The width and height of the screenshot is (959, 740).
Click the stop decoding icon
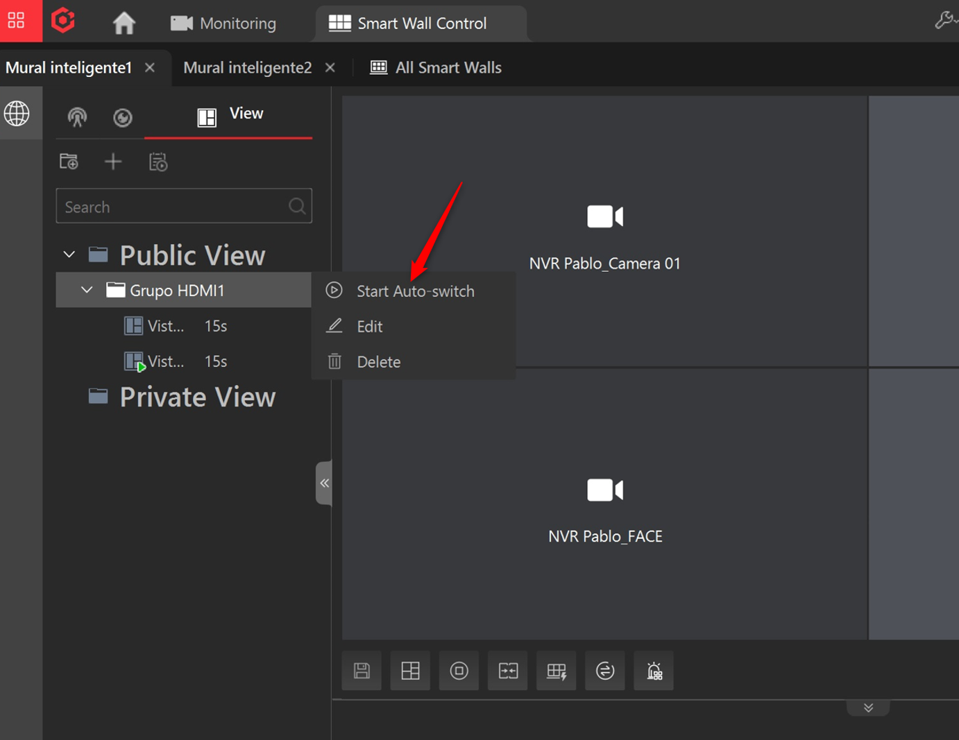pos(459,670)
